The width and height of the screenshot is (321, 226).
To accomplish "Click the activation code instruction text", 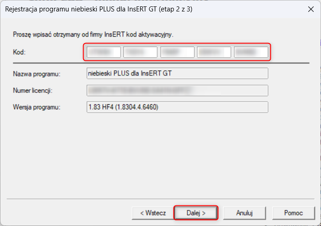I will [x=93, y=34].
